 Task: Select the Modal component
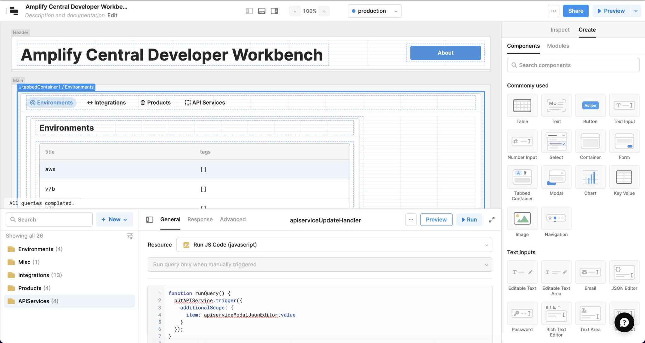tap(556, 177)
